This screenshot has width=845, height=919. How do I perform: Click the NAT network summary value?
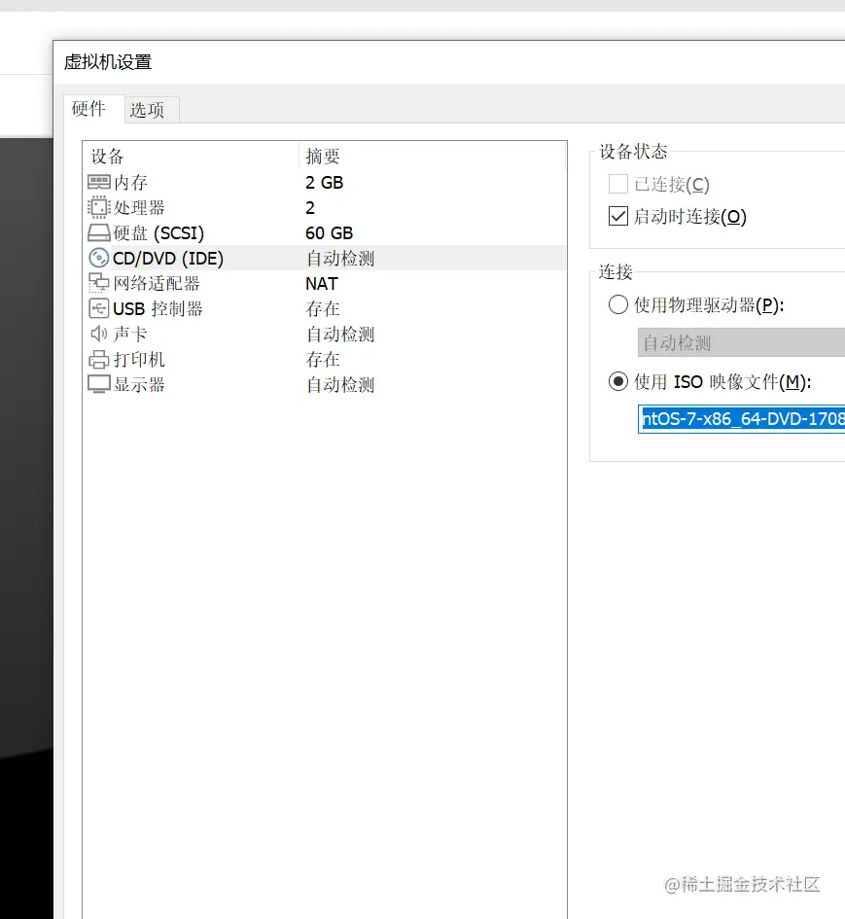point(322,283)
